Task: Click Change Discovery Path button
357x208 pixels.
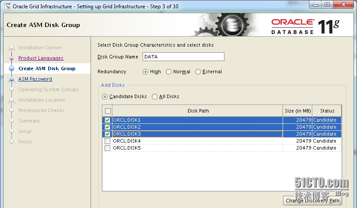Action: coord(312,201)
